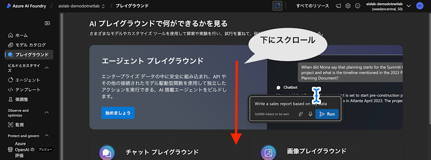The image size is (431, 160).
Task: Click the paperclip attach icon
Action: [x=301, y=114]
